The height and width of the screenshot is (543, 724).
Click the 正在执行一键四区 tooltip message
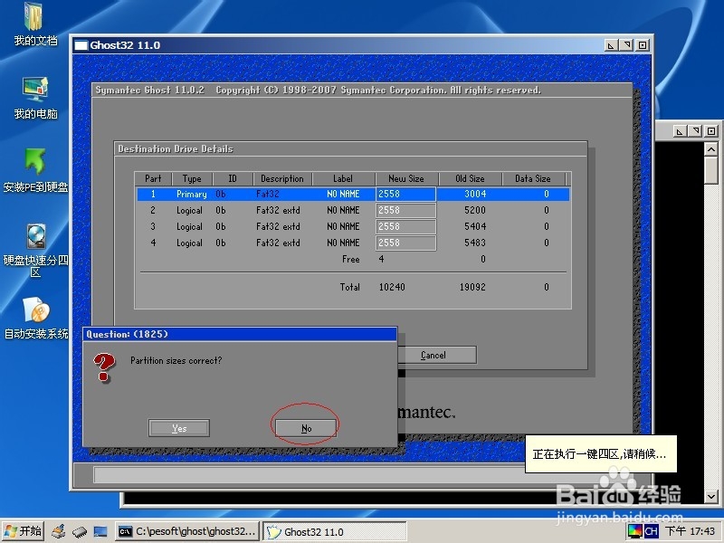click(599, 454)
